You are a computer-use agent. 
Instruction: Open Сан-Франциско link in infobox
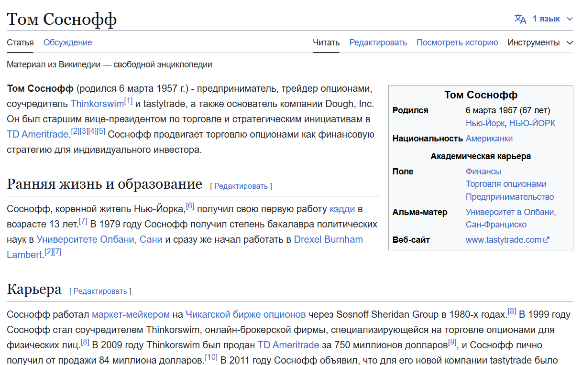point(496,225)
